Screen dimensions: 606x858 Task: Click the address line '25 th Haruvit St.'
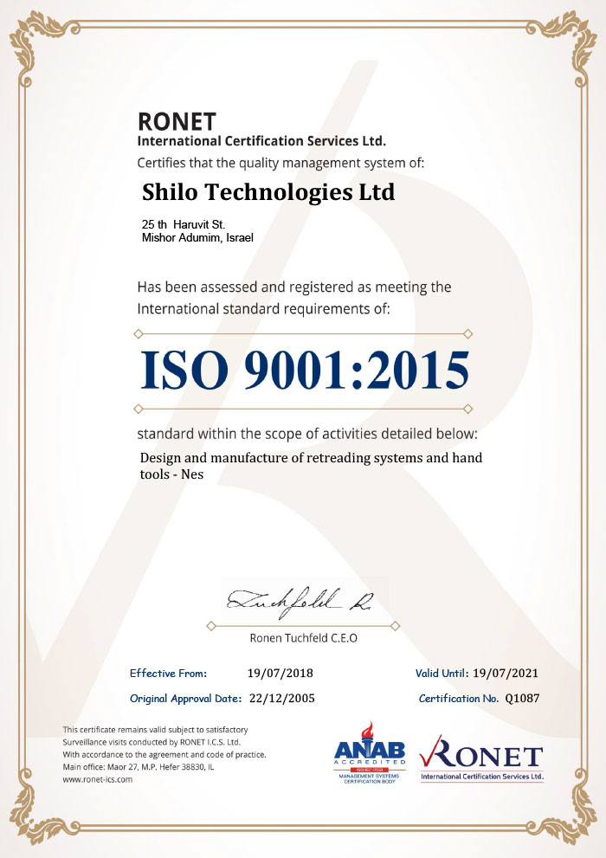pyautogui.click(x=184, y=224)
